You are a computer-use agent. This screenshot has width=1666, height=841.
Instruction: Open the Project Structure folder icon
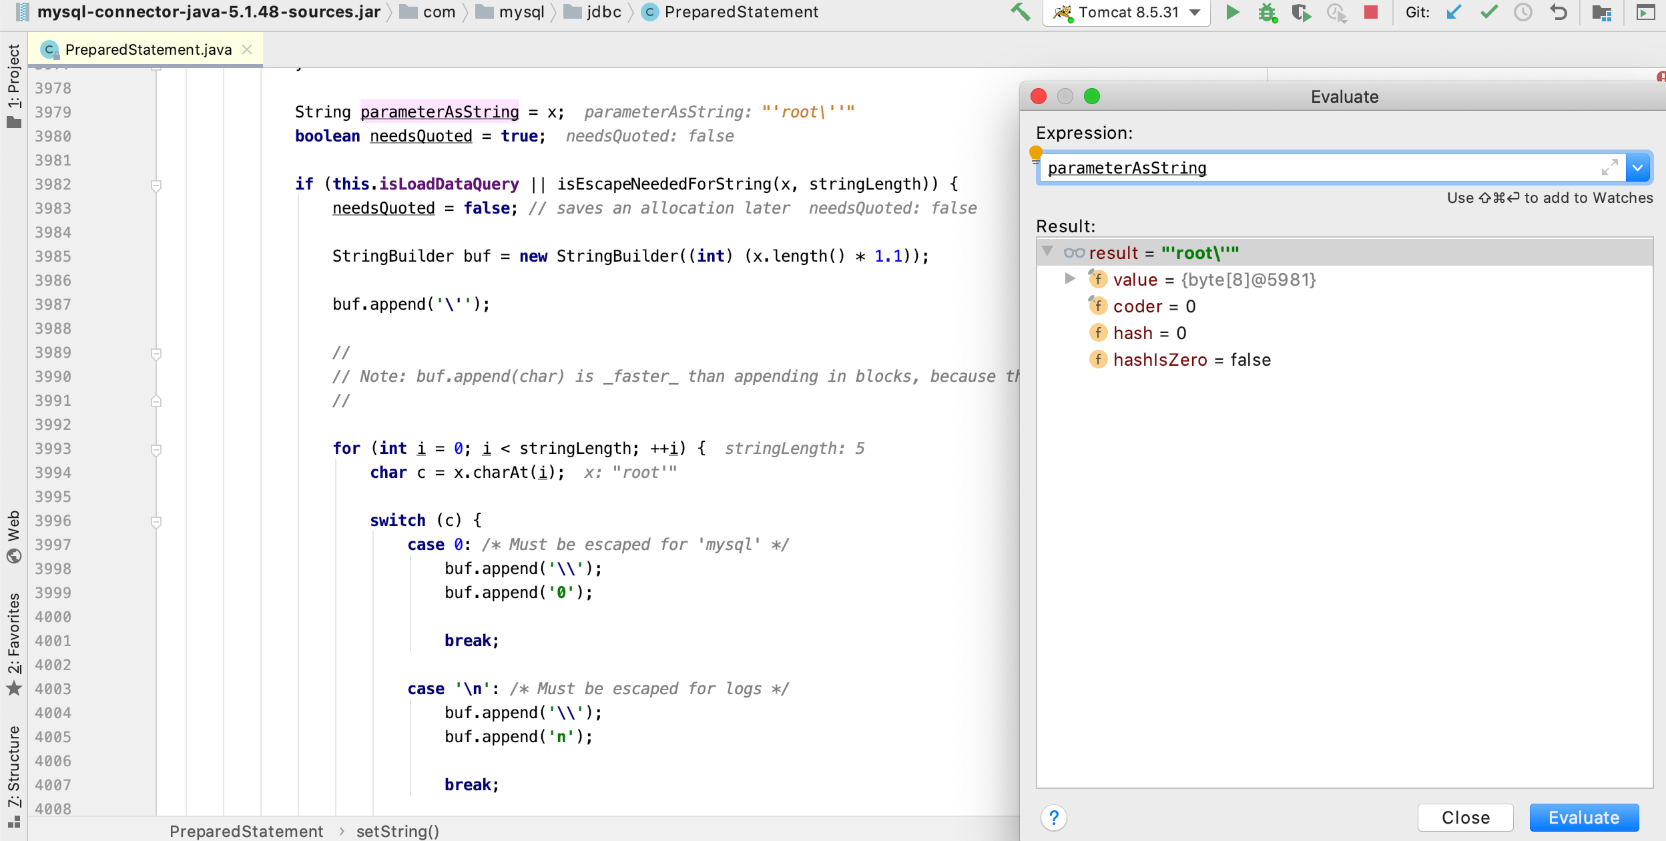coord(1601,12)
